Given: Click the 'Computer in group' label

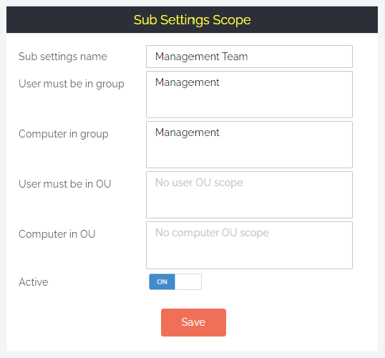Looking at the screenshot, I should point(64,134).
